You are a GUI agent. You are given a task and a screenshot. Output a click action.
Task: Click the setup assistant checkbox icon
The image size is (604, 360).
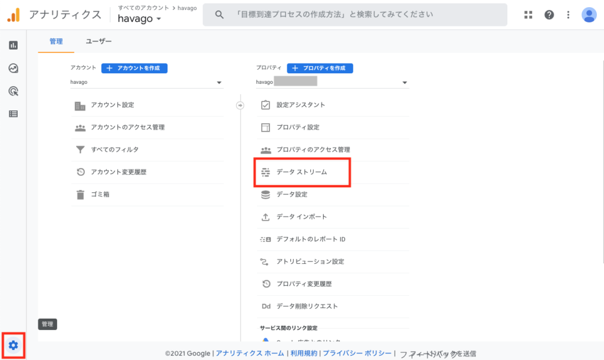[x=265, y=105]
